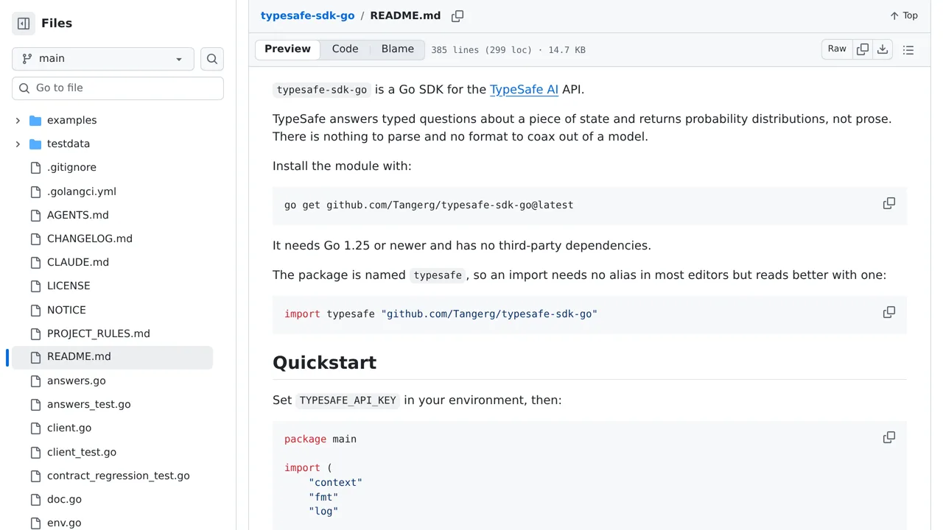This screenshot has height=530, width=943.
Task: Select README.md in file tree
Action: point(112,357)
